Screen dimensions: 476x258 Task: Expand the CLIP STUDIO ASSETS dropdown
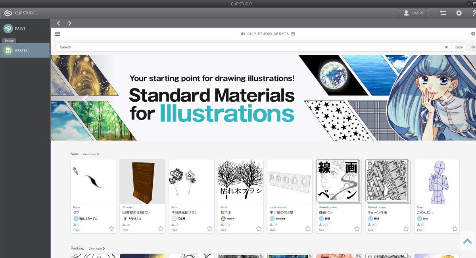point(293,34)
